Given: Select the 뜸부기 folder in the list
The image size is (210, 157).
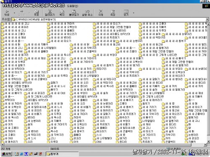Looking at the screenshot, I should pos(144,103).
